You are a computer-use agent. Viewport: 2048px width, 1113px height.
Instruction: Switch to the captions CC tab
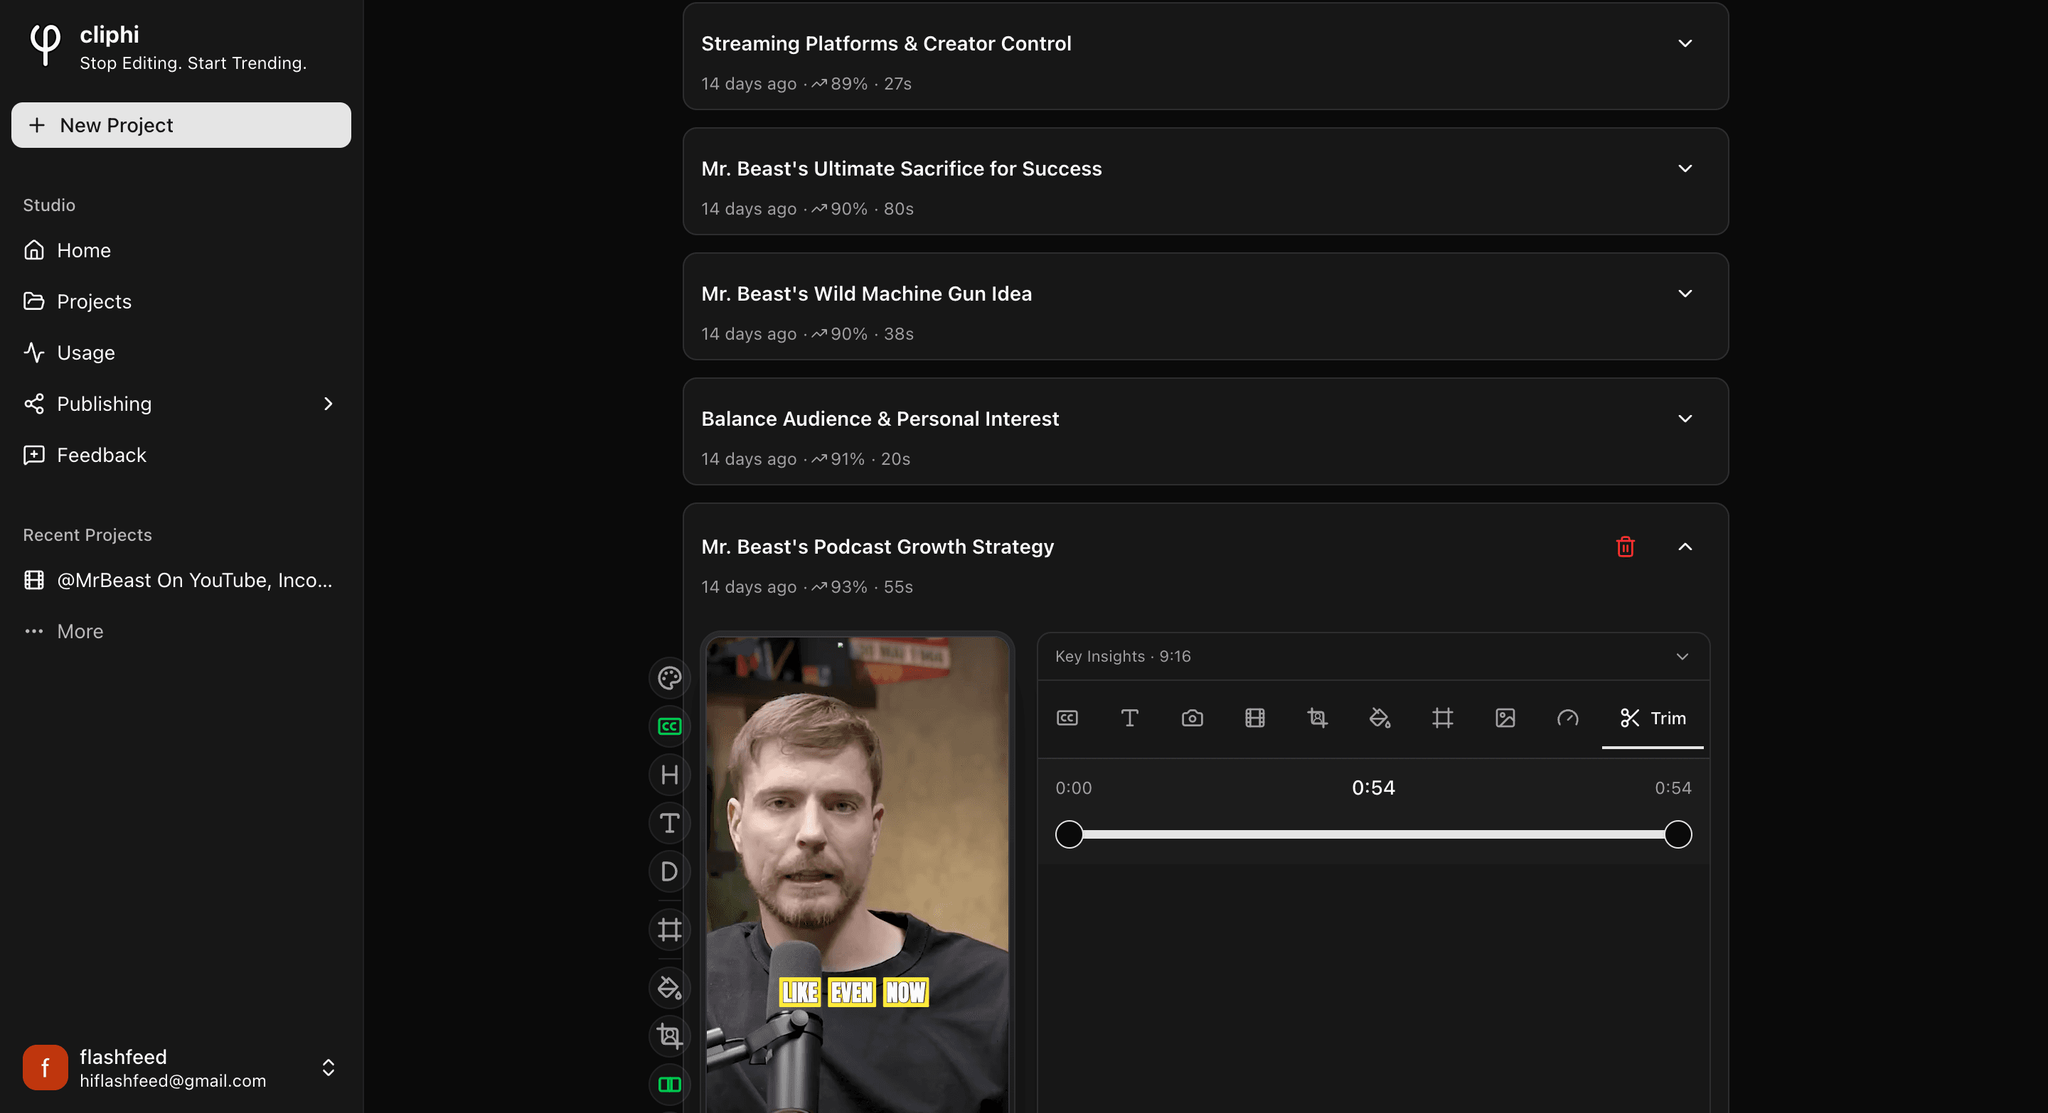pos(1067,718)
